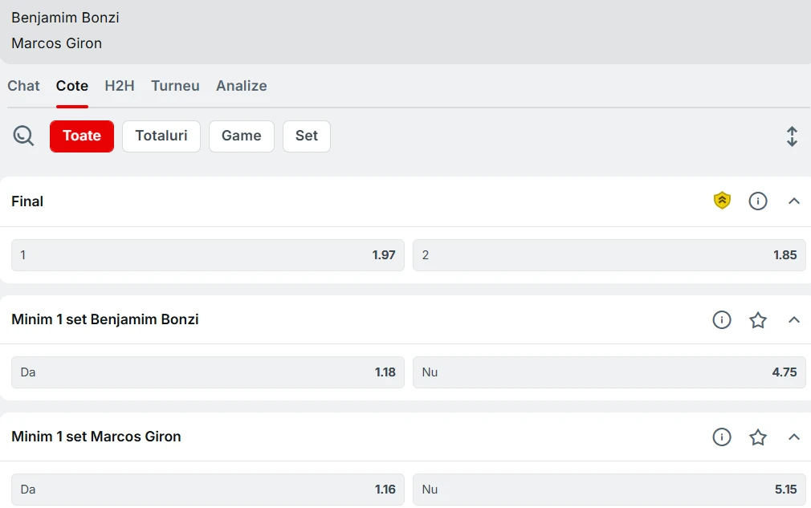Select Final odds 1 at 1.97
The width and height of the screenshot is (811, 508).
tap(208, 254)
